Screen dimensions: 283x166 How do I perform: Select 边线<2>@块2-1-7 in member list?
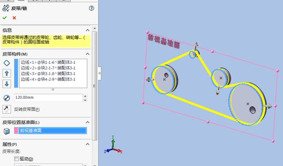tap(48, 68)
